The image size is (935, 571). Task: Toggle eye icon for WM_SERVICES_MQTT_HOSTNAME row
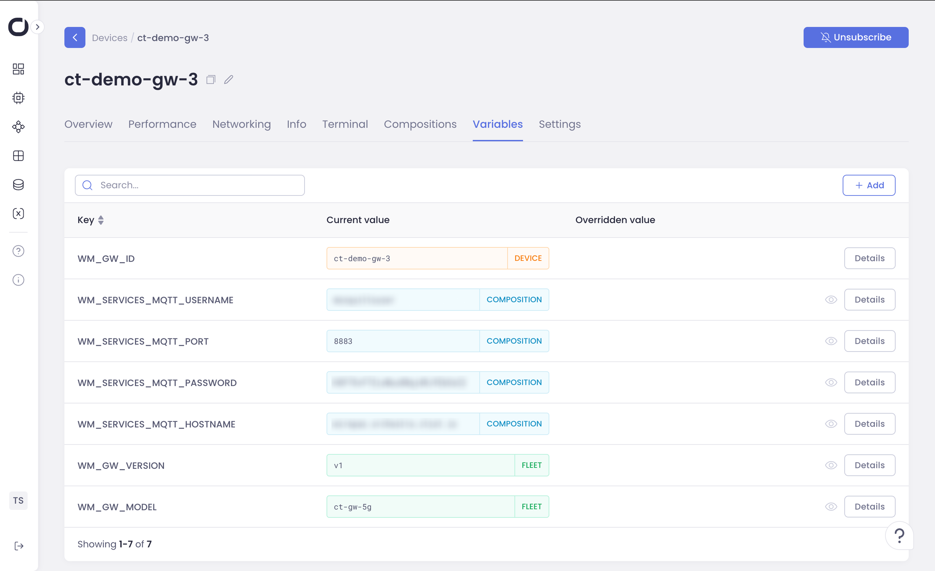pyautogui.click(x=831, y=424)
